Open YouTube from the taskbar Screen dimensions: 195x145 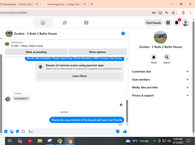click(x=30, y=141)
